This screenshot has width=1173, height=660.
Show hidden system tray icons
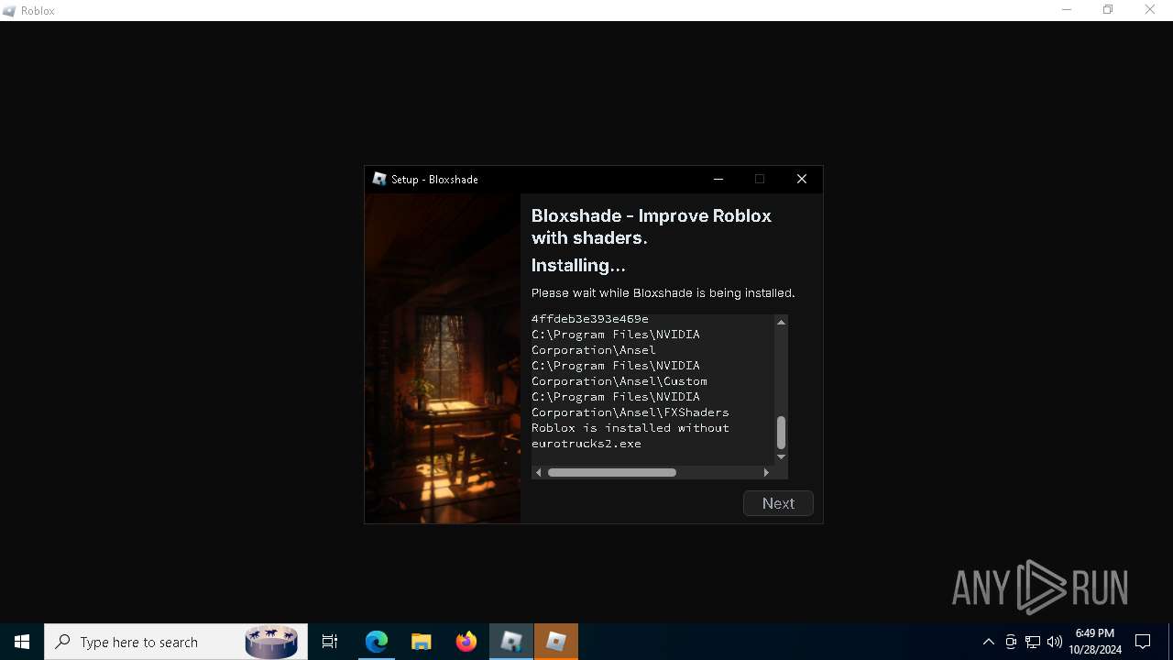988,642
